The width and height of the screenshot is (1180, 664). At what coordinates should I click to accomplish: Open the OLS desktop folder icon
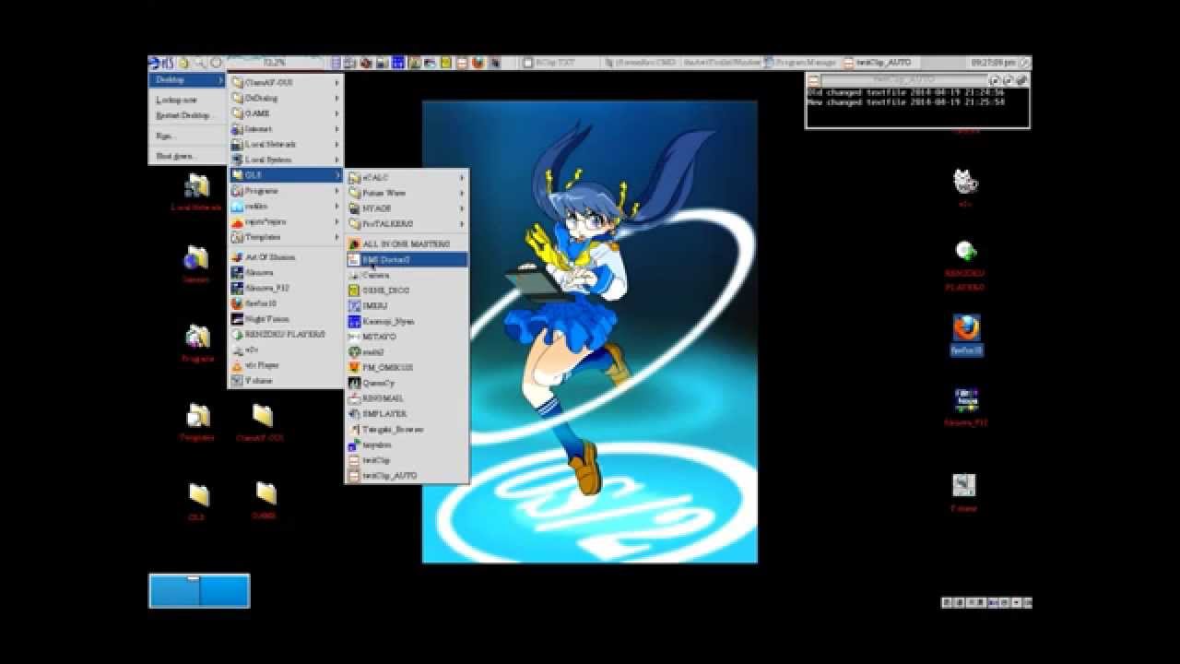(198, 495)
